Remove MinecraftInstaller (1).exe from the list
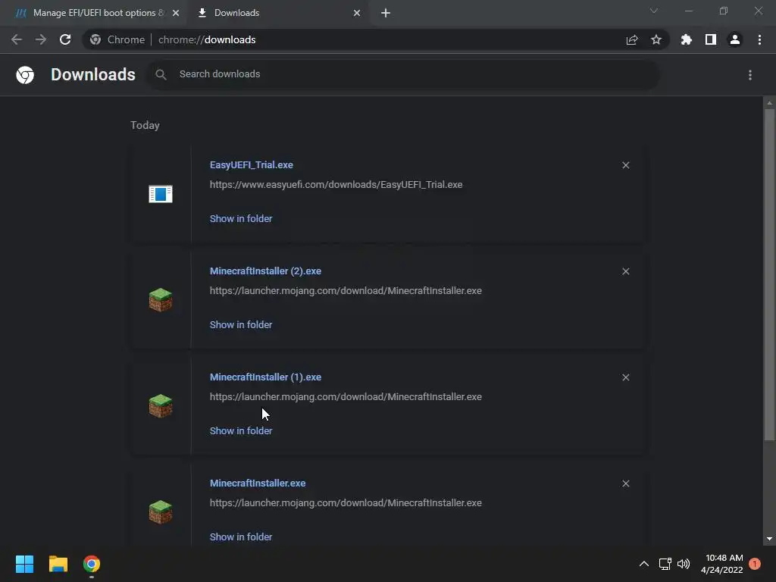The width and height of the screenshot is (776, 582). tap(625, 377)
